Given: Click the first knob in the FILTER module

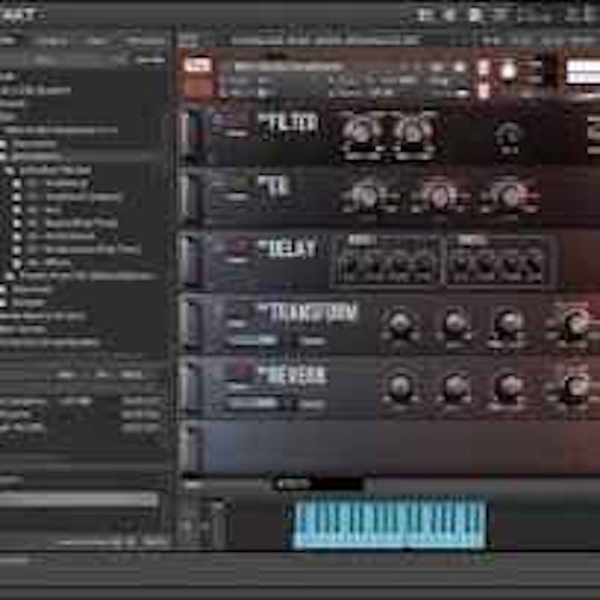Looking at the screenshot, I should (361, 130).
